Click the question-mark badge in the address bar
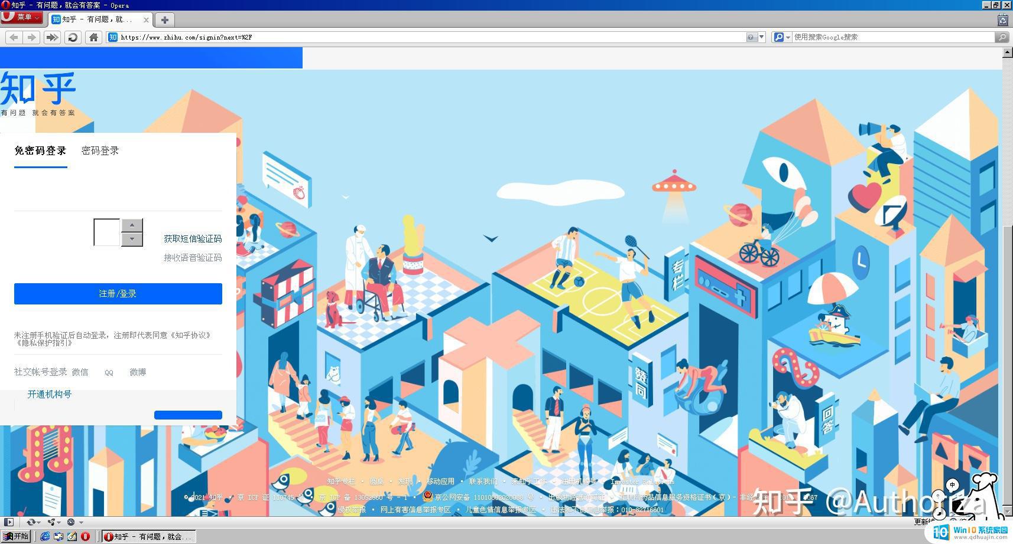Screen dimensions: 1013x544 pyautogui.click(x=751, y=37)
